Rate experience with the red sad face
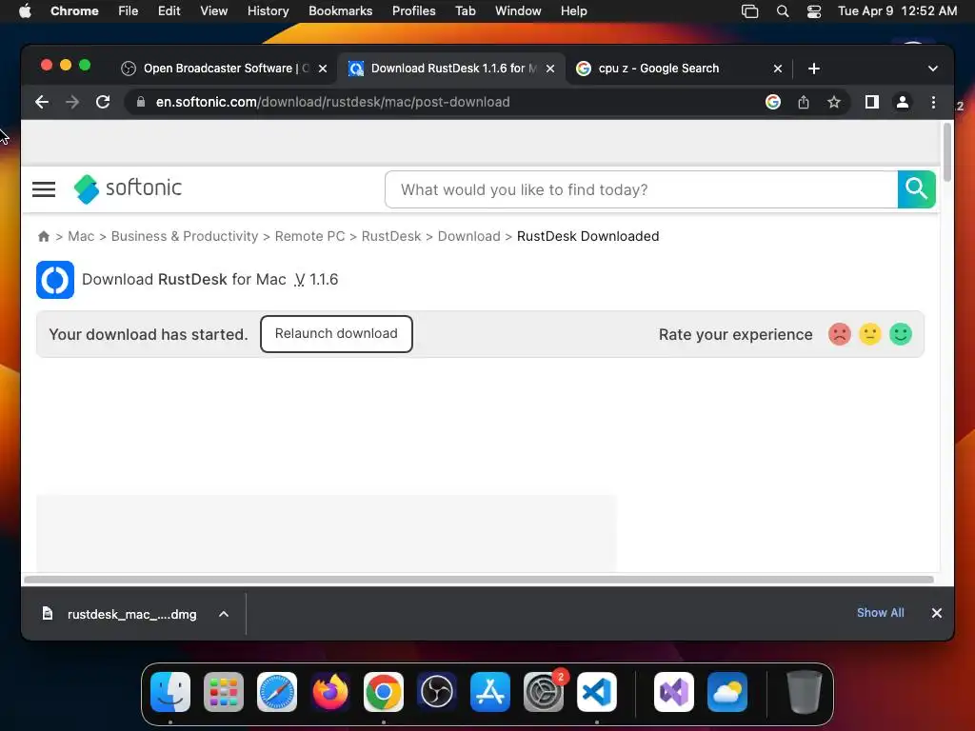This screenshot has height=731, width=975. click(840, 334)
